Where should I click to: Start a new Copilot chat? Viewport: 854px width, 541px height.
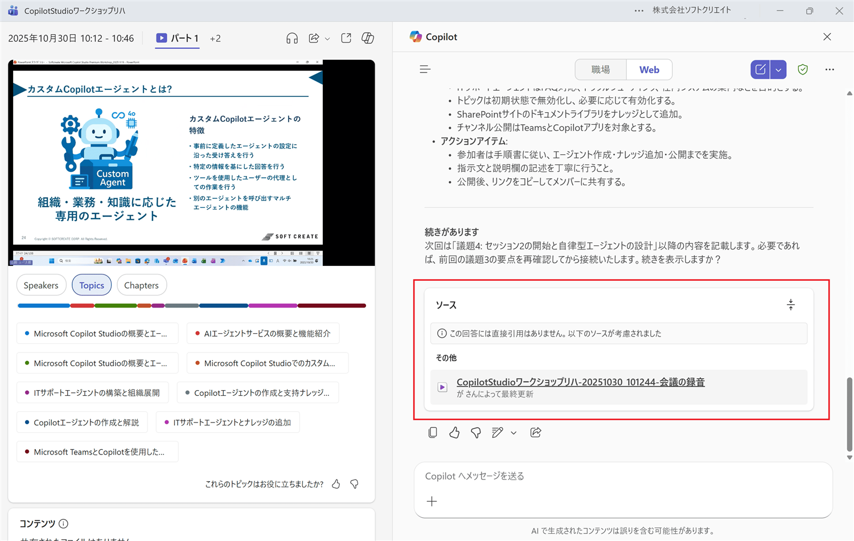760,69
